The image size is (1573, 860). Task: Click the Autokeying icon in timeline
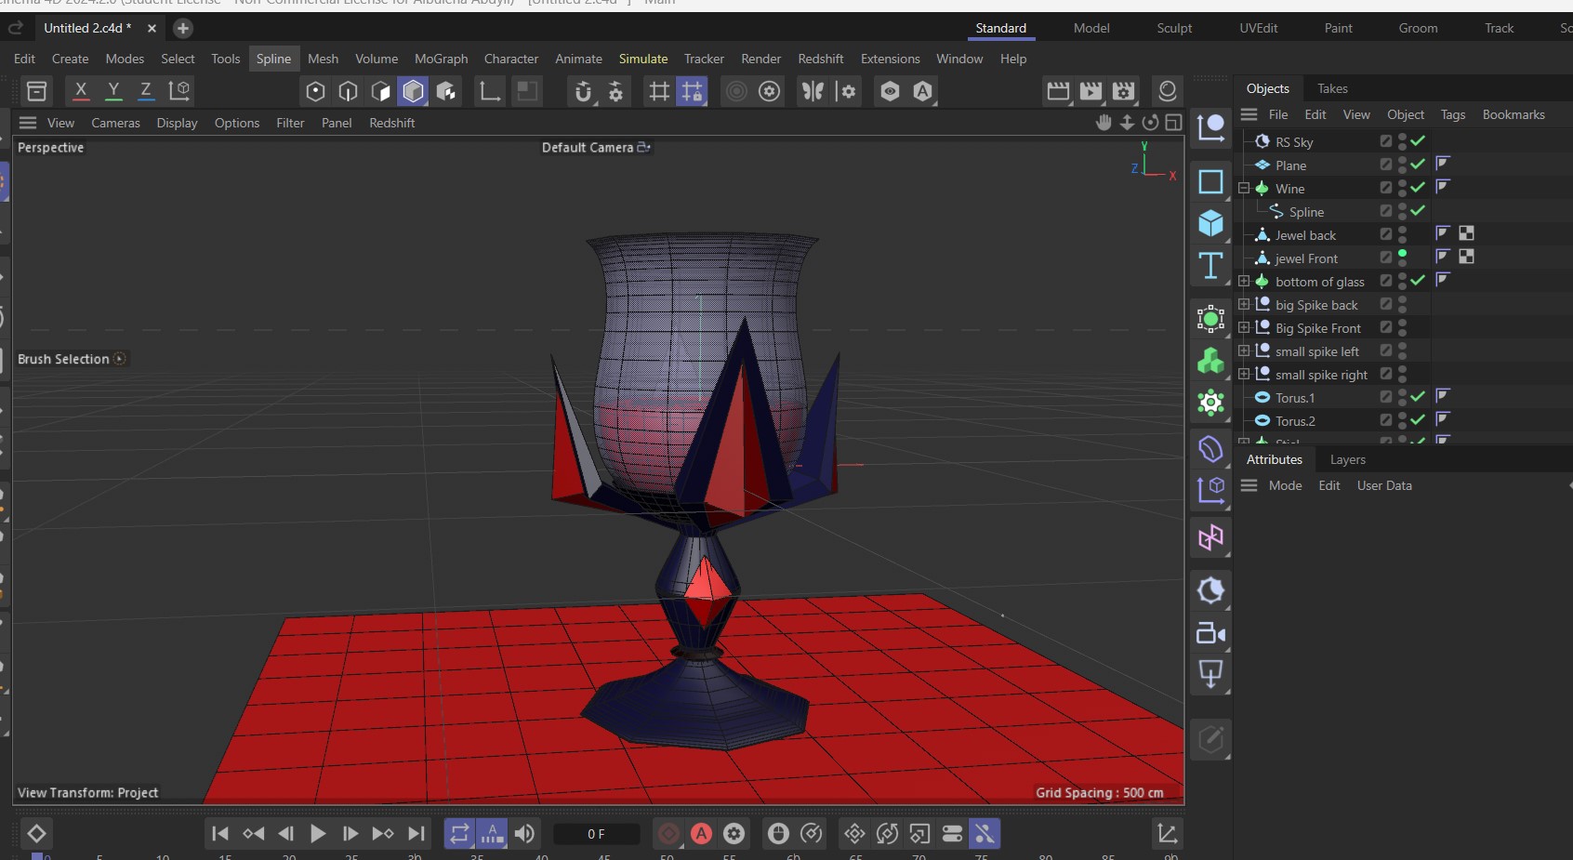pyautogui.click(x=702, y=834)
